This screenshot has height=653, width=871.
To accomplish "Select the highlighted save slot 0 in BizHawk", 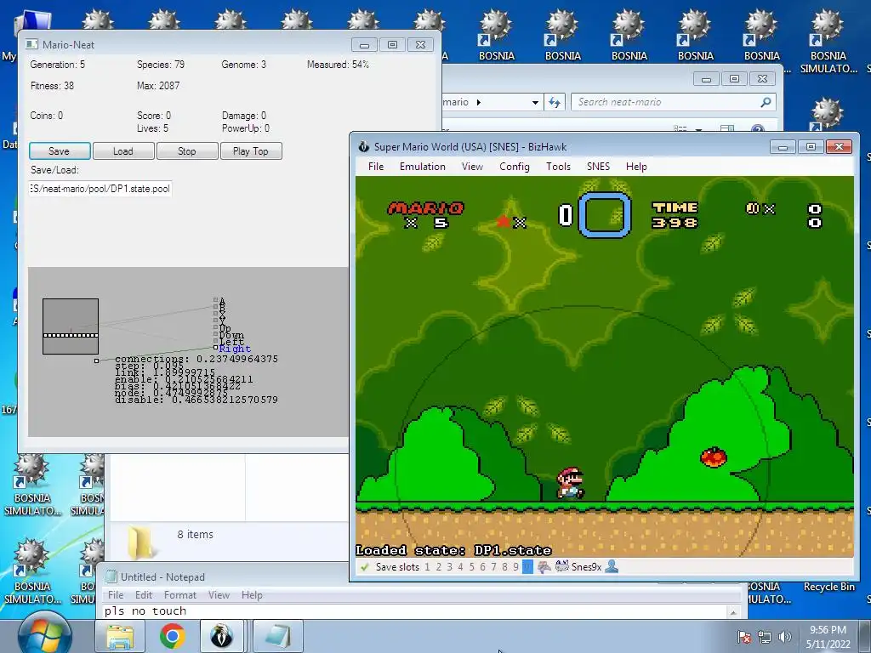I will [527, 567].
